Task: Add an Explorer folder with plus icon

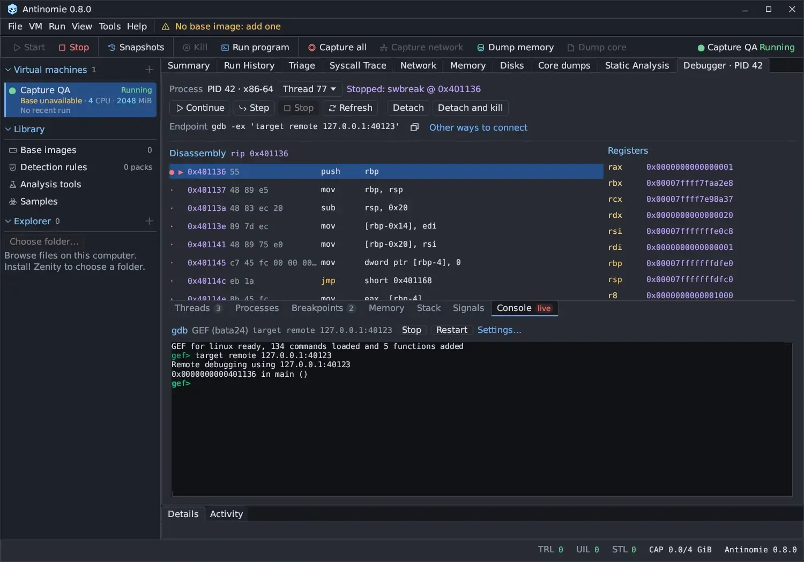Action: [150, 221]
